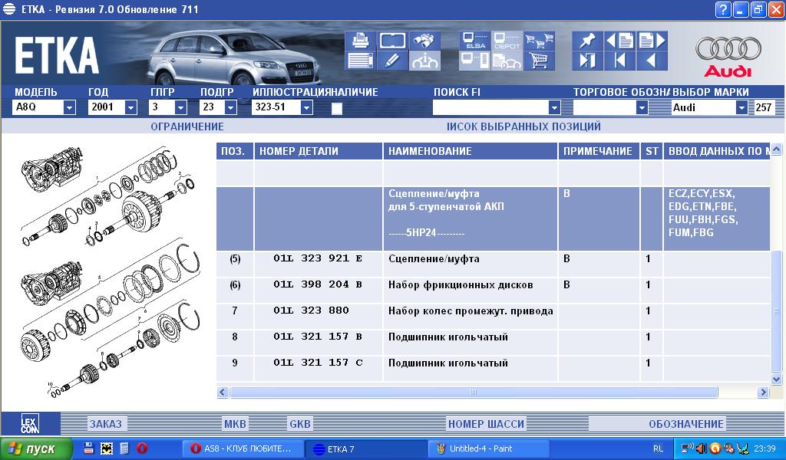Click the single shopping cart icon
Screen dimensions: 786x460
(x=540, y=61)
